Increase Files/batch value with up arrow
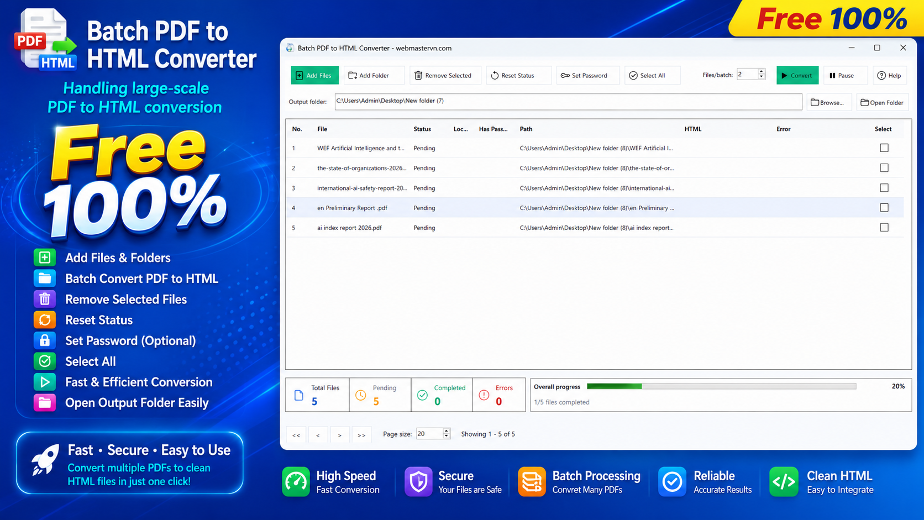Viewport: 924px width, 520px height. click(761, 72)
